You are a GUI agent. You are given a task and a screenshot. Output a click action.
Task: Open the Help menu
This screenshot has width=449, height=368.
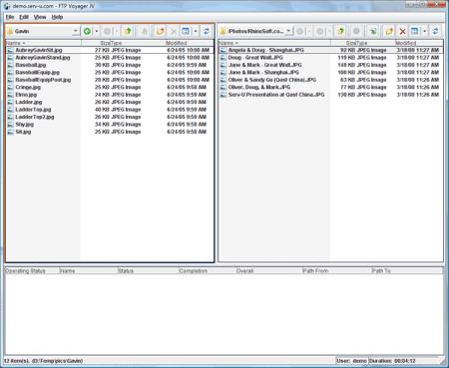[57, 17]
